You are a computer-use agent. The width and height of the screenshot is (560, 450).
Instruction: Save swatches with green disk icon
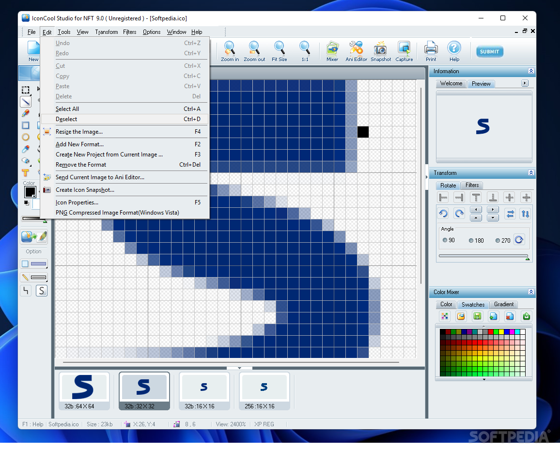[477, 316]
